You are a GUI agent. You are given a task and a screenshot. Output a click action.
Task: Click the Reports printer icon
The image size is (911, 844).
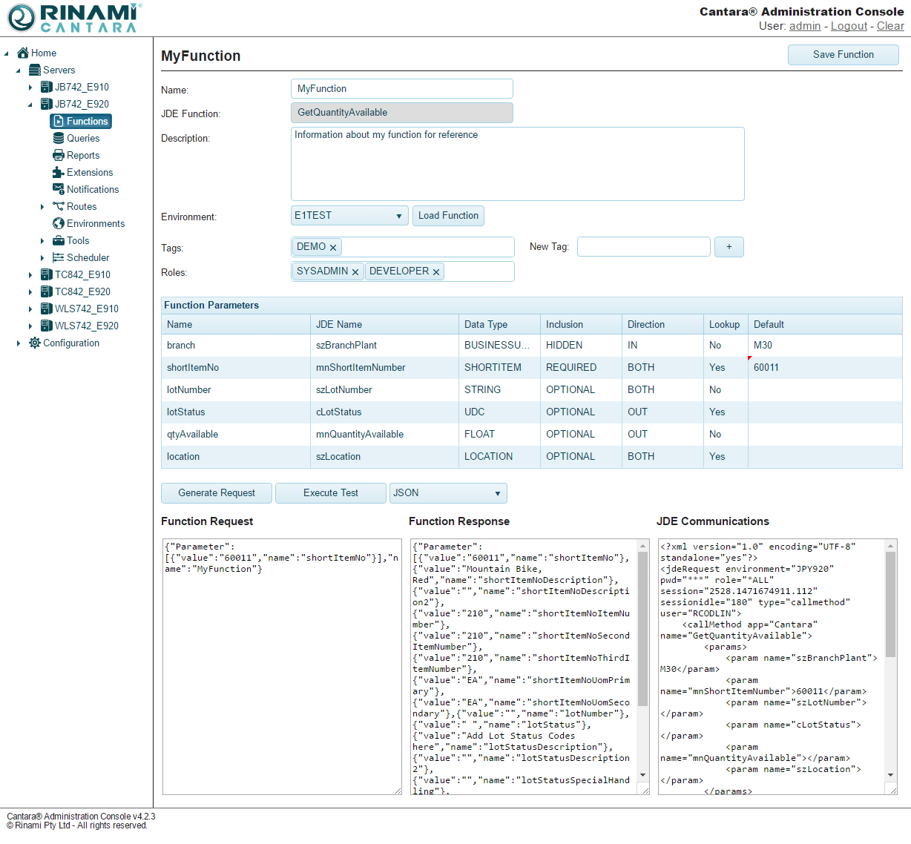pyautogui.click(x=59, y=155)
